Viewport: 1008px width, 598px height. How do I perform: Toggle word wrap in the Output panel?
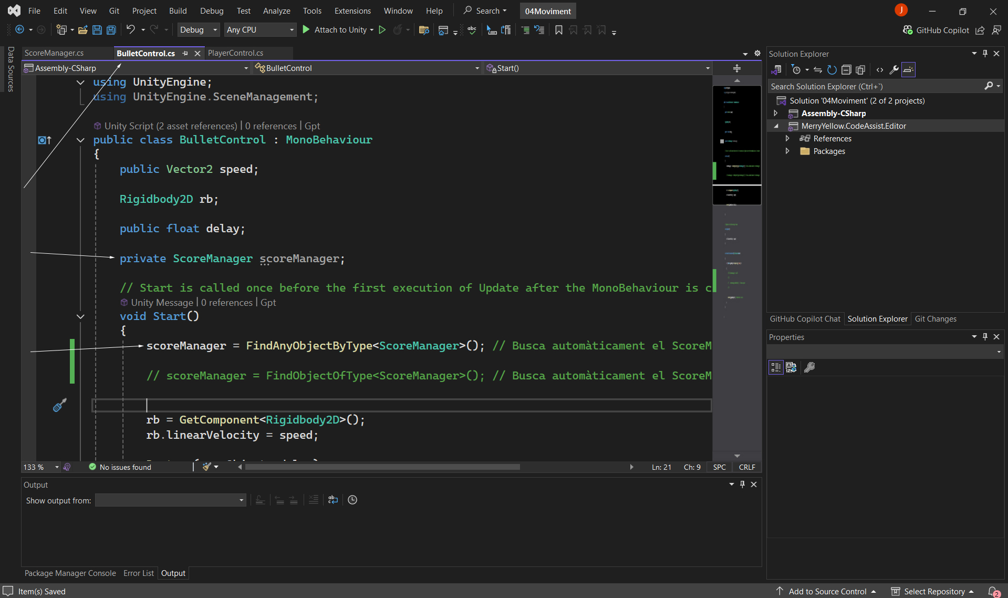pos(333,500)
